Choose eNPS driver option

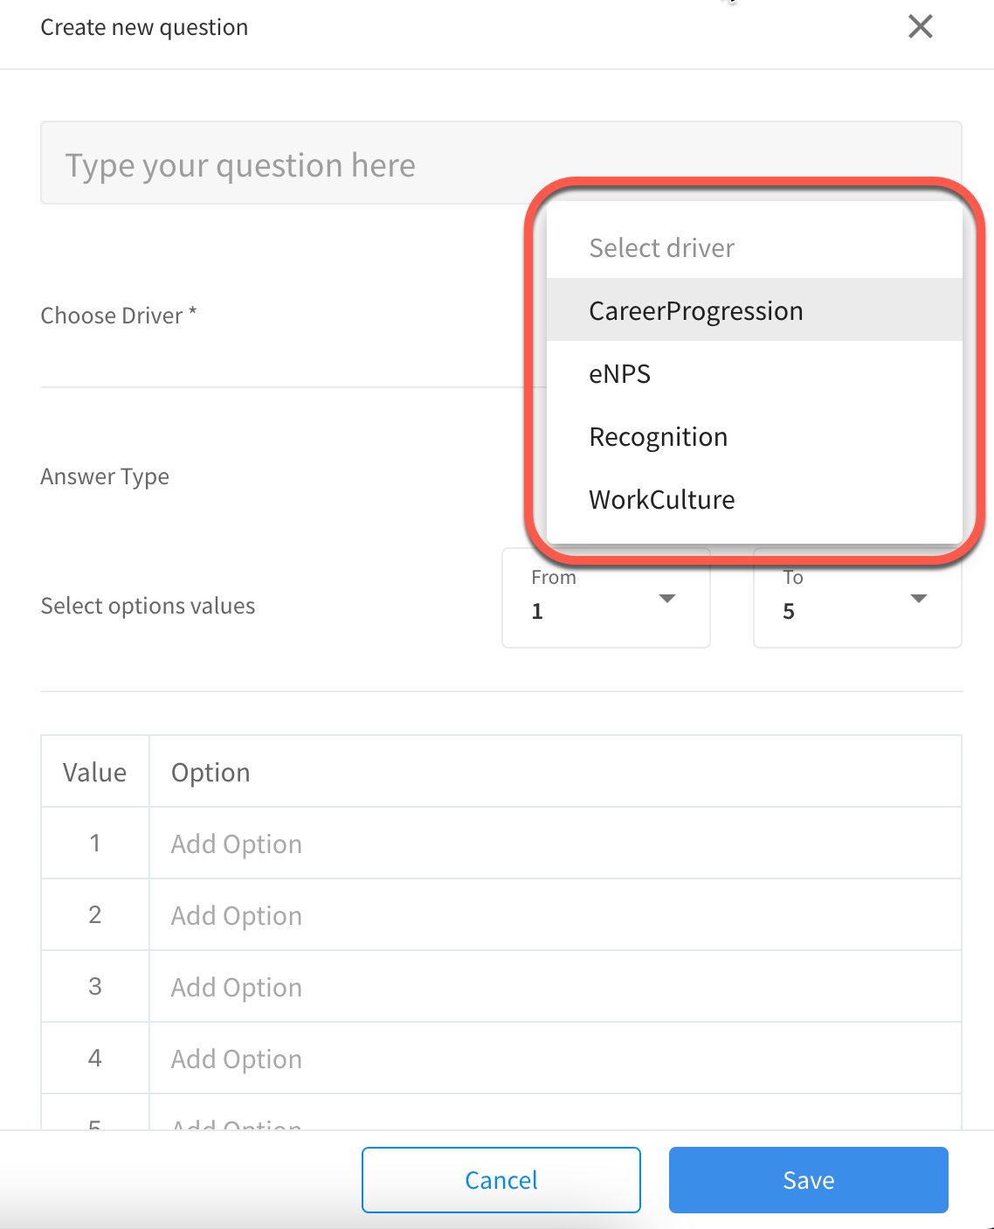(754, 373)
